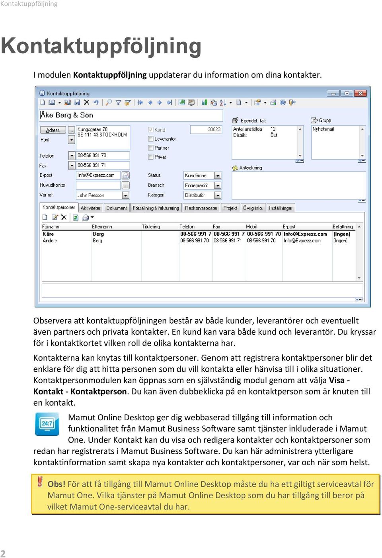
Task: Open the Inställningar tab
Action: point(281,208)
